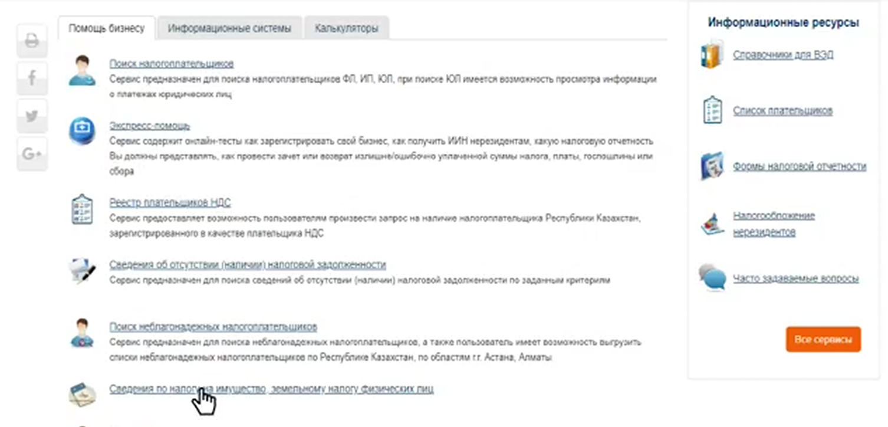Click the Налогообложение нерезидентов chart icon
The height and width of the screenshot is (427, 888).
[x=712, y=224]
